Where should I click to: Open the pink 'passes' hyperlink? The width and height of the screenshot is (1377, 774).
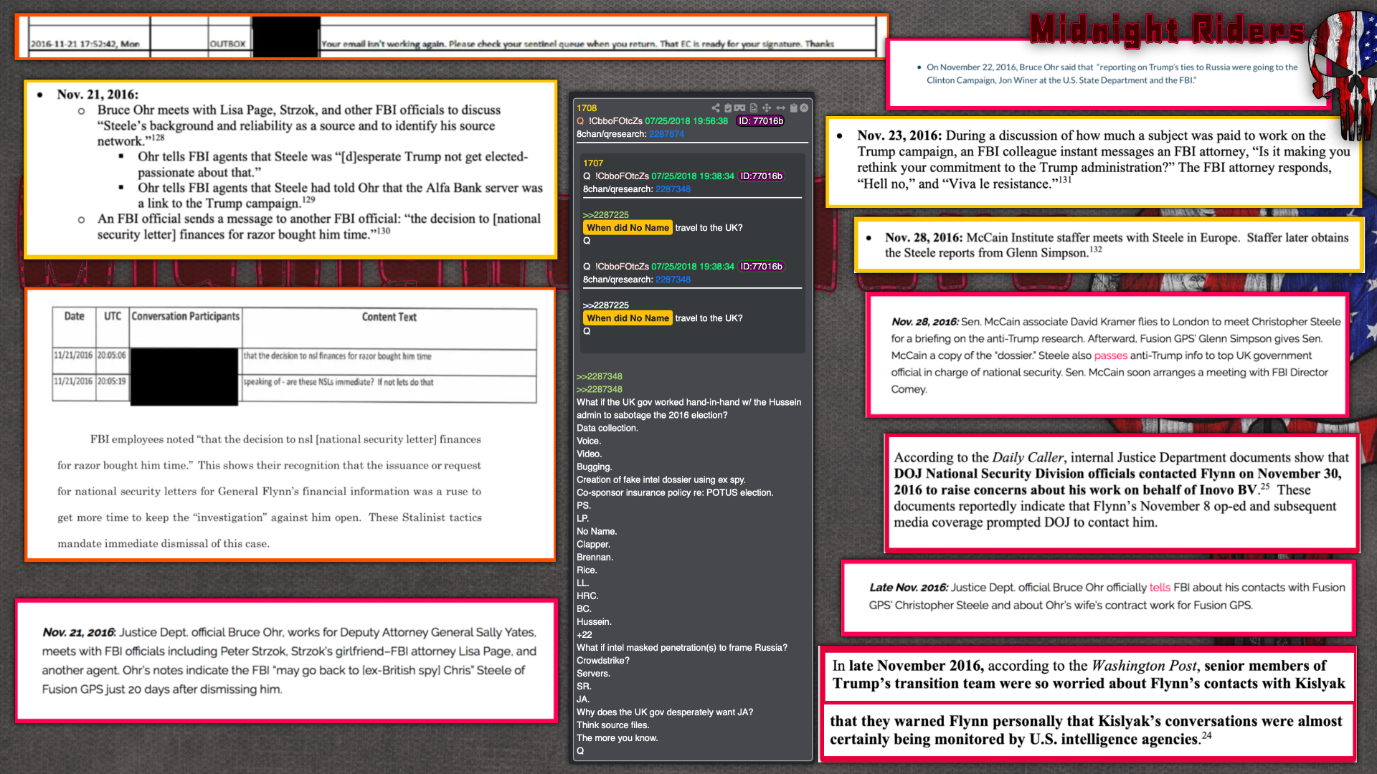(1110, 355)
